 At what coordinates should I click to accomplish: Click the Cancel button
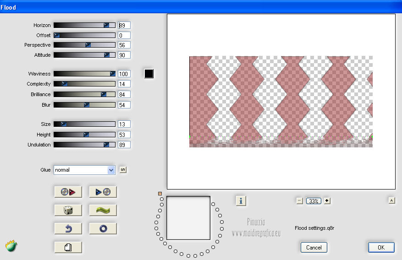[x=314, y=248]
